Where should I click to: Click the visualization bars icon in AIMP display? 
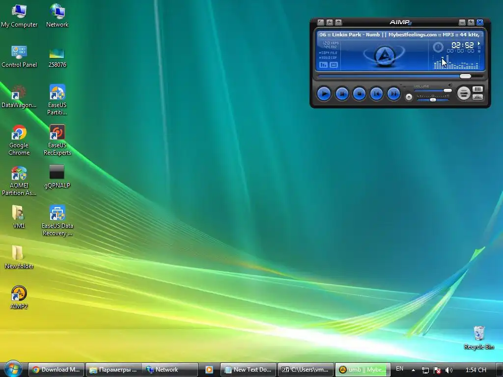point(323,65)
